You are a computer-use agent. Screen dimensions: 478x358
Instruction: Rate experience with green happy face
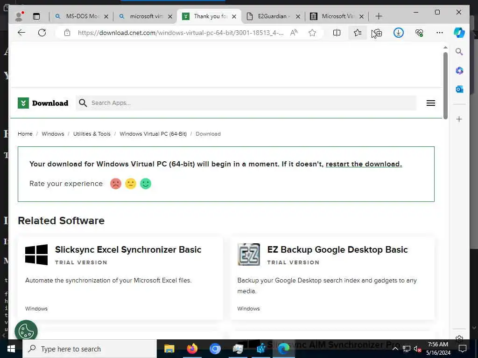[146, 184]
